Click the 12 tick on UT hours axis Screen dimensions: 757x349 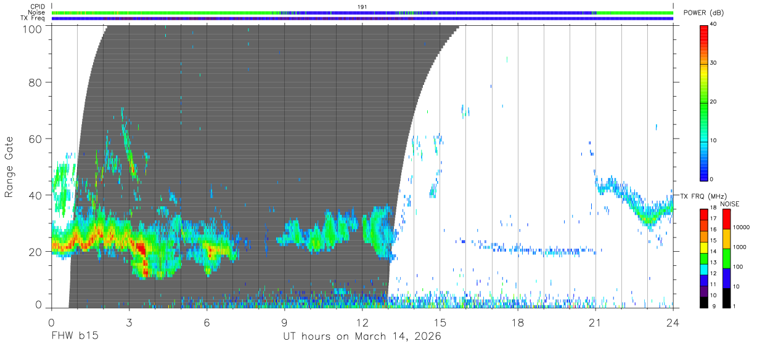pos(362,322)
